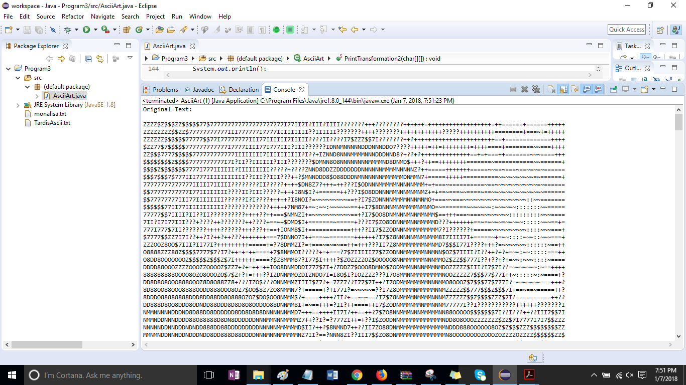
Task: Open the Refactor menu
Action: point(73,17)
